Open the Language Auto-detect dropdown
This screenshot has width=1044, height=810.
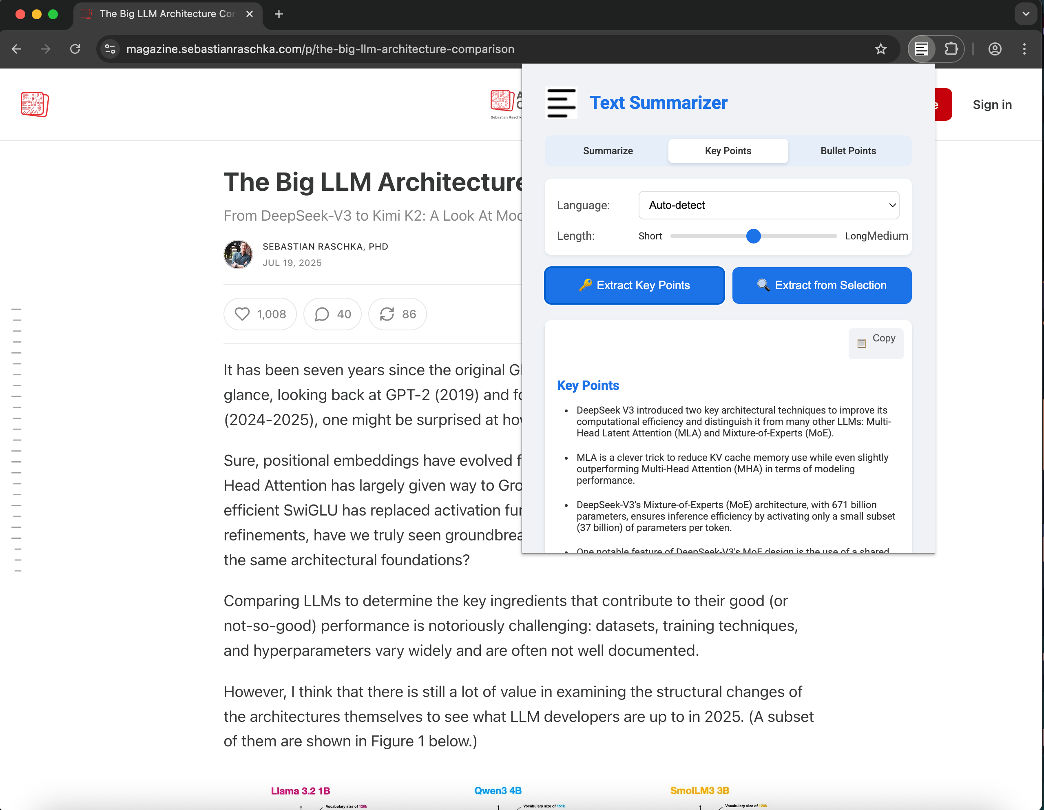769,205
